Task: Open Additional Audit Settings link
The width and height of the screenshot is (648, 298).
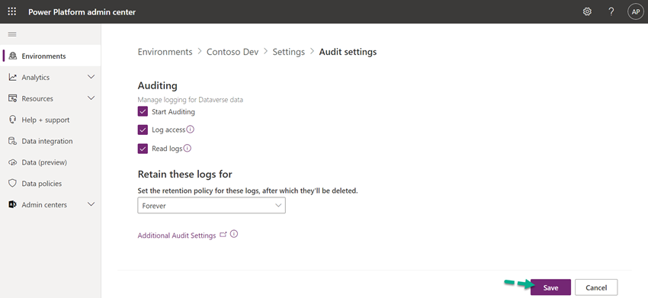Action: (176, 236)
